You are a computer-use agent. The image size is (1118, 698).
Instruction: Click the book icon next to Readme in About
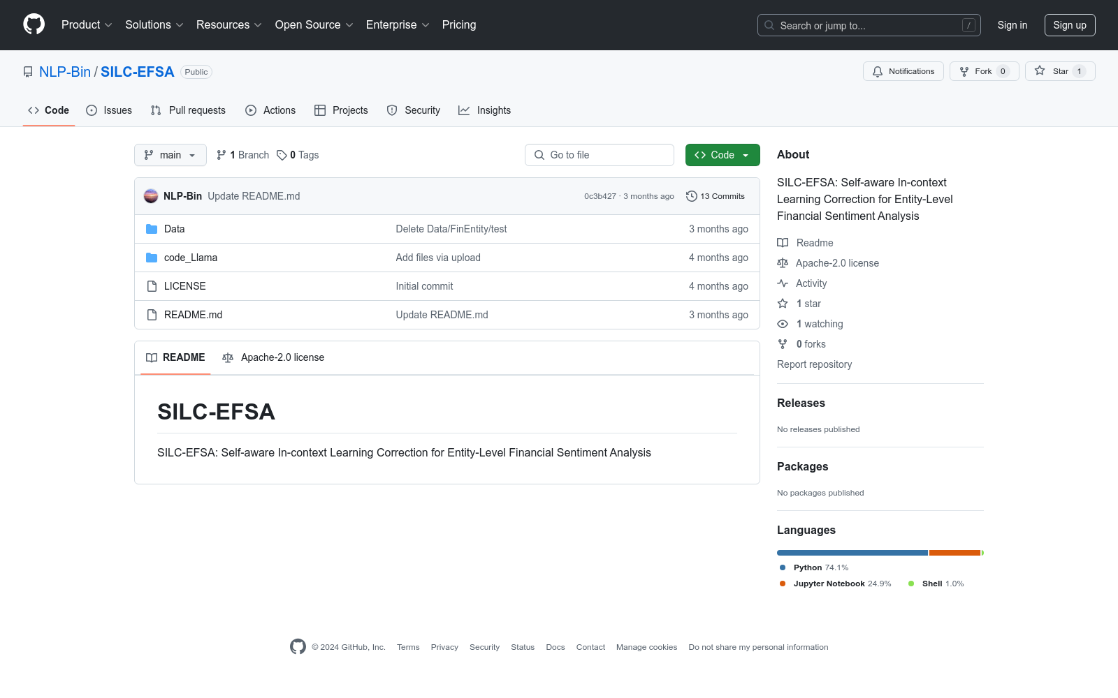point(783,243)
